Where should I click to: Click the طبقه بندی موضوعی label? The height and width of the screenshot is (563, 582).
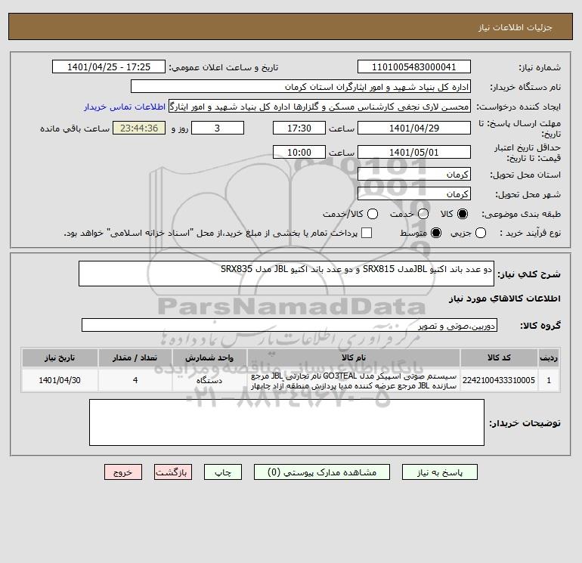pyautogui.click(x=521, y=214)
